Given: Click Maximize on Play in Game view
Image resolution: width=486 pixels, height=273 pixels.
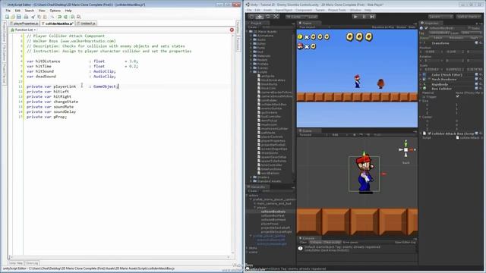Looking at the screenshot, I should point(383,27).
